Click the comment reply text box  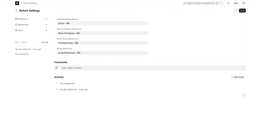(153, 68)
